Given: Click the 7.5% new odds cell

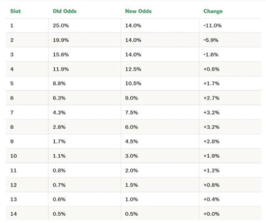Looking at the screenshot, I should click(x=132, y=112).
